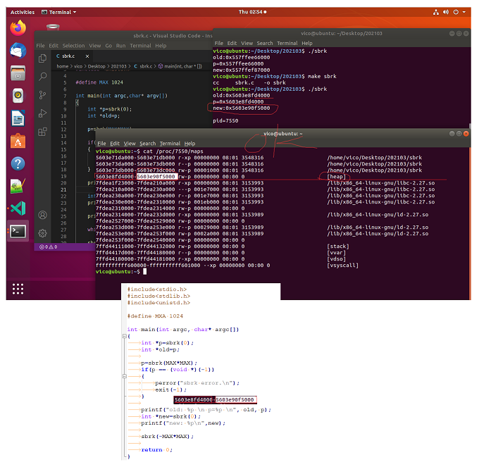Click 'new:0x5603e90f5000' terminal output line
479x462 pixels.
(242, 108)
